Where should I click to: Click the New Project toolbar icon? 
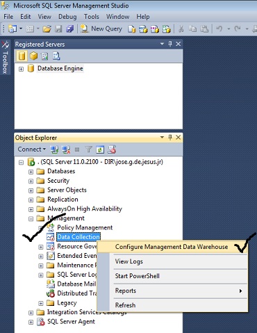(x=13, y=29)
